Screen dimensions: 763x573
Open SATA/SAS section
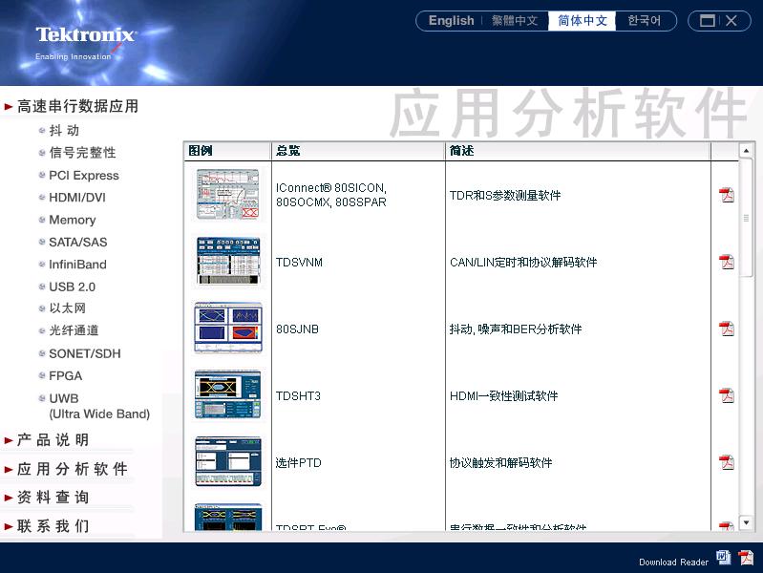click(x=78, y=242)
